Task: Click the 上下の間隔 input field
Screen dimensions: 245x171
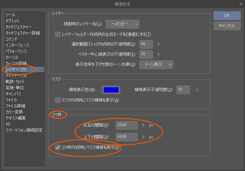Action: point(126,137)
